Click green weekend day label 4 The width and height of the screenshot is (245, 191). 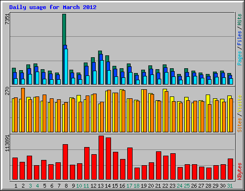(37, 186)
